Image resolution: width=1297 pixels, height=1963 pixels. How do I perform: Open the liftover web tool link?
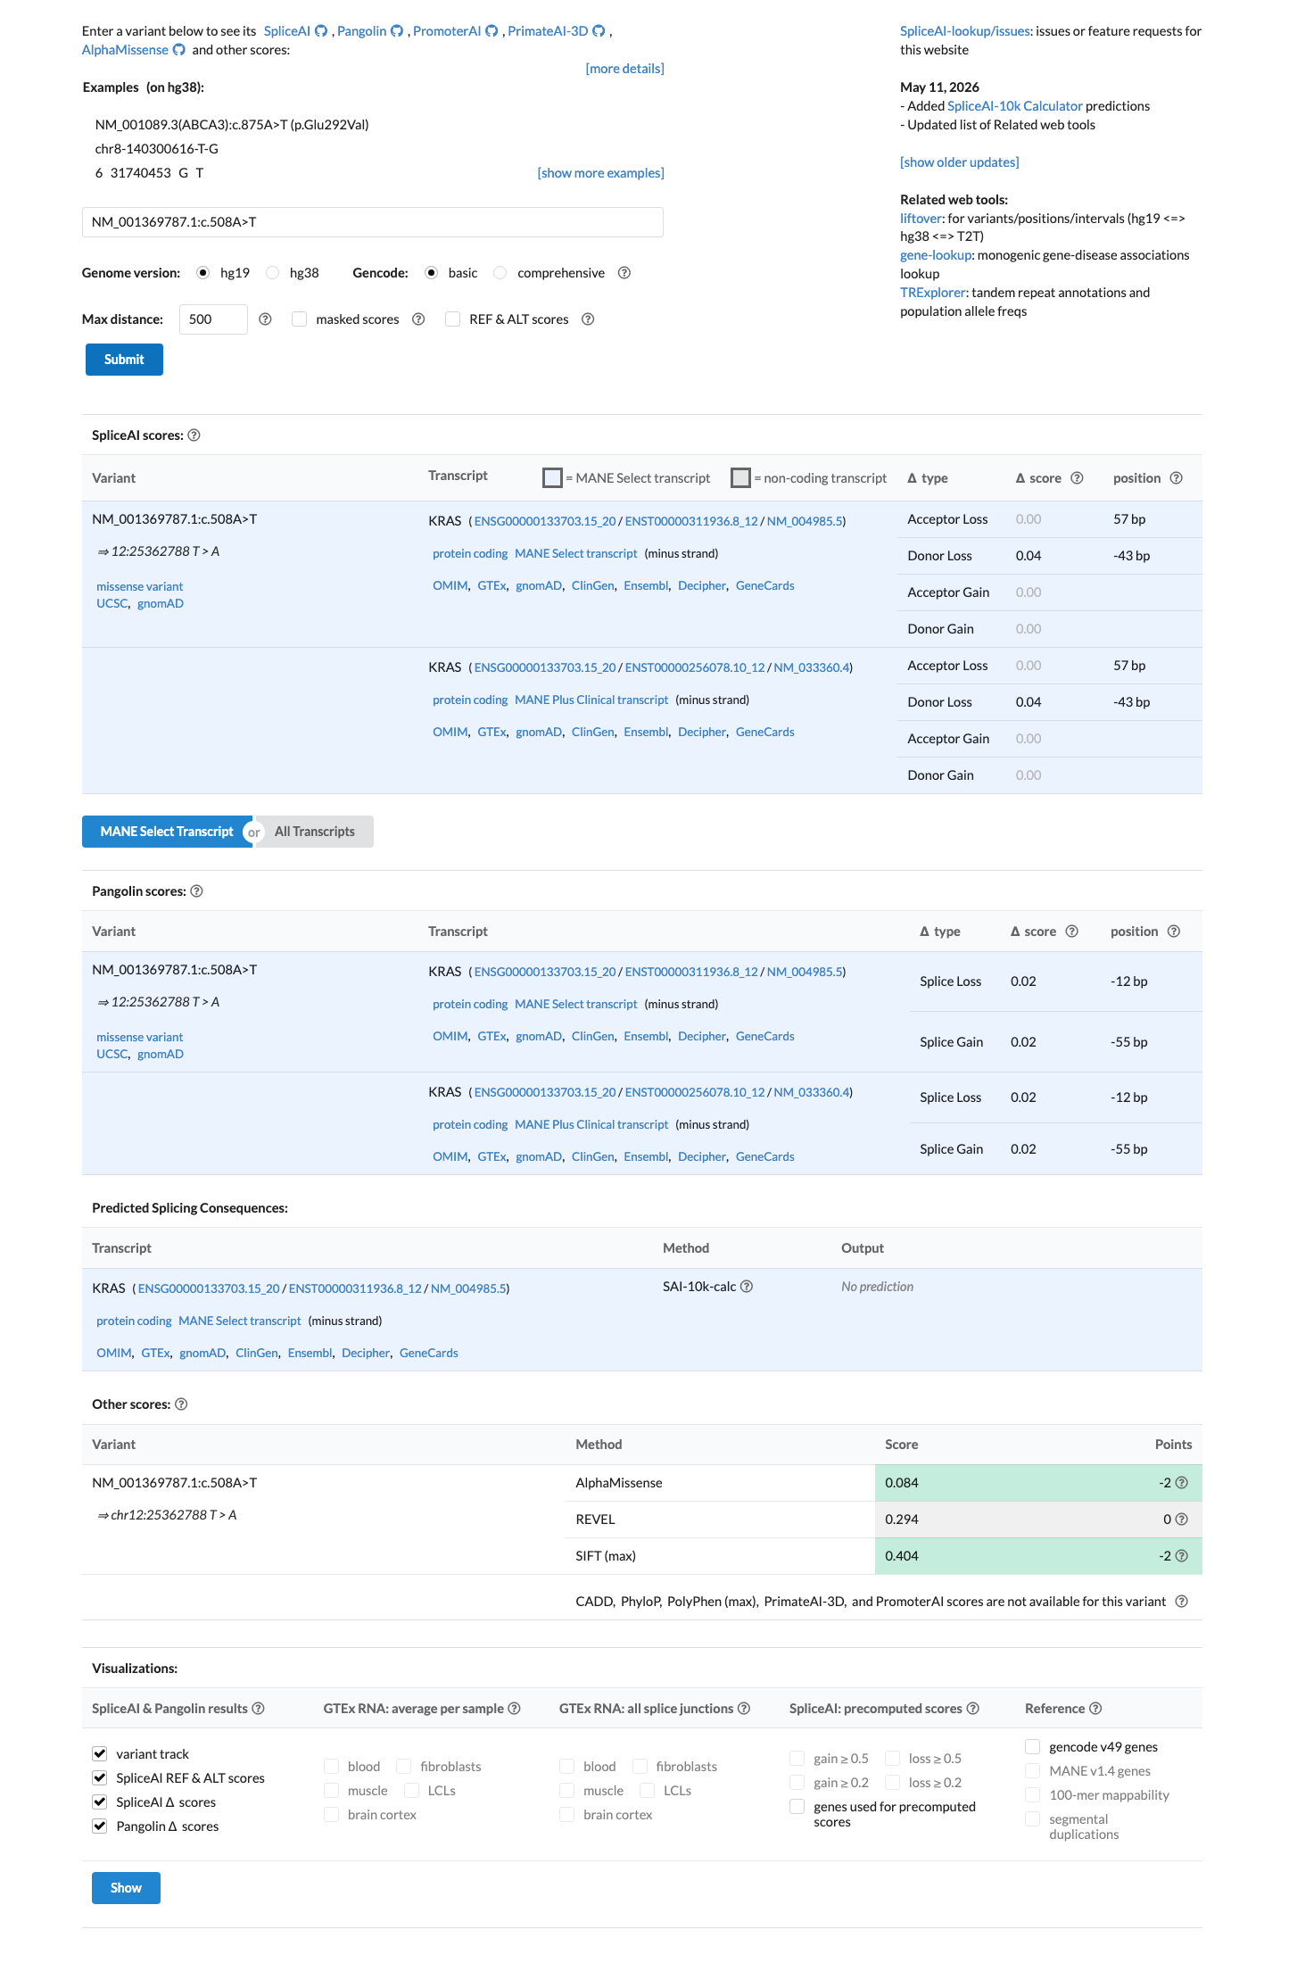[x=921, y=219]
